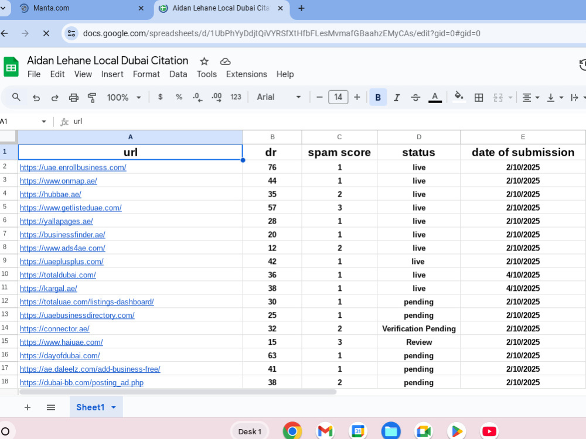The height and width of the screenshot is (439, 586).
Task: Open a new browser tab
Action: (301, 8)
